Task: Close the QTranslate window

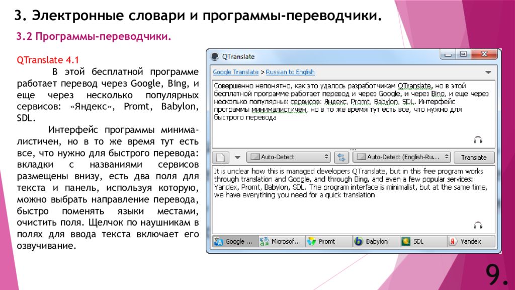Action: pyautogui.click(x=484, y=54)
